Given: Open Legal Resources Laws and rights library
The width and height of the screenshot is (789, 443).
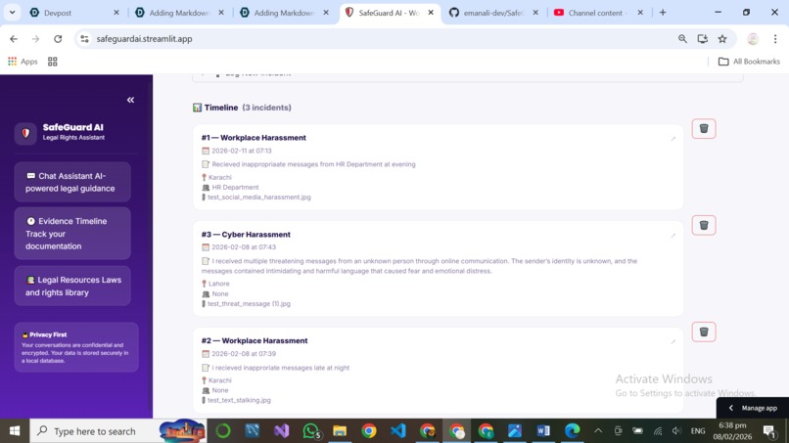Looking at the screenshot, I should click(72, 286).
